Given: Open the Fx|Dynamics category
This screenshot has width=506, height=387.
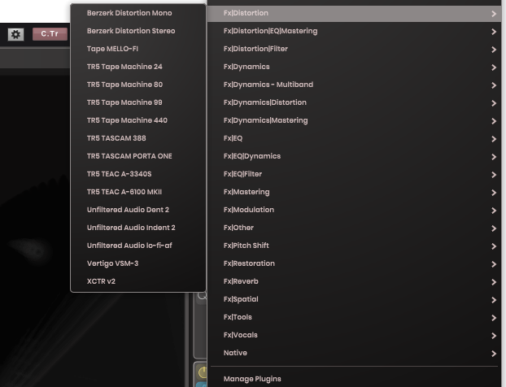Looking at the screenshot, I should pyautogui.click(x=355, y=67).
